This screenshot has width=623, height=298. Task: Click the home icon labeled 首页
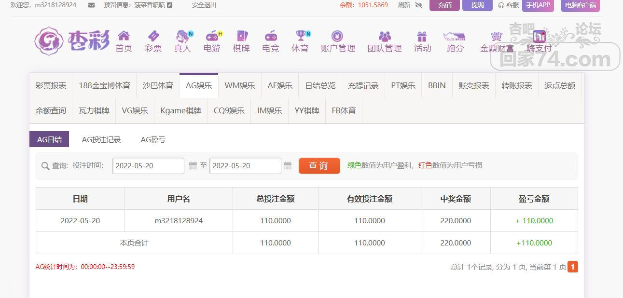pyautogui.click(x=124, y=36)
